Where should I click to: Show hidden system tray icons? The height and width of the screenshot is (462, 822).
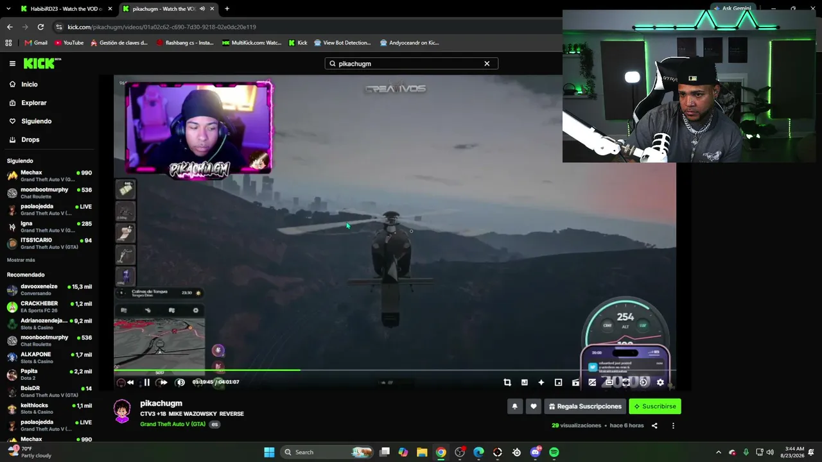pos(719,452)
